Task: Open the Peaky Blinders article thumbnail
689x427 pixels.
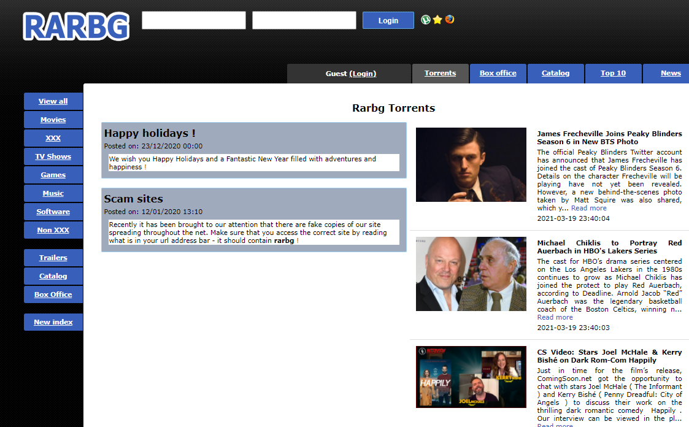Action: (x=471, y=165)
